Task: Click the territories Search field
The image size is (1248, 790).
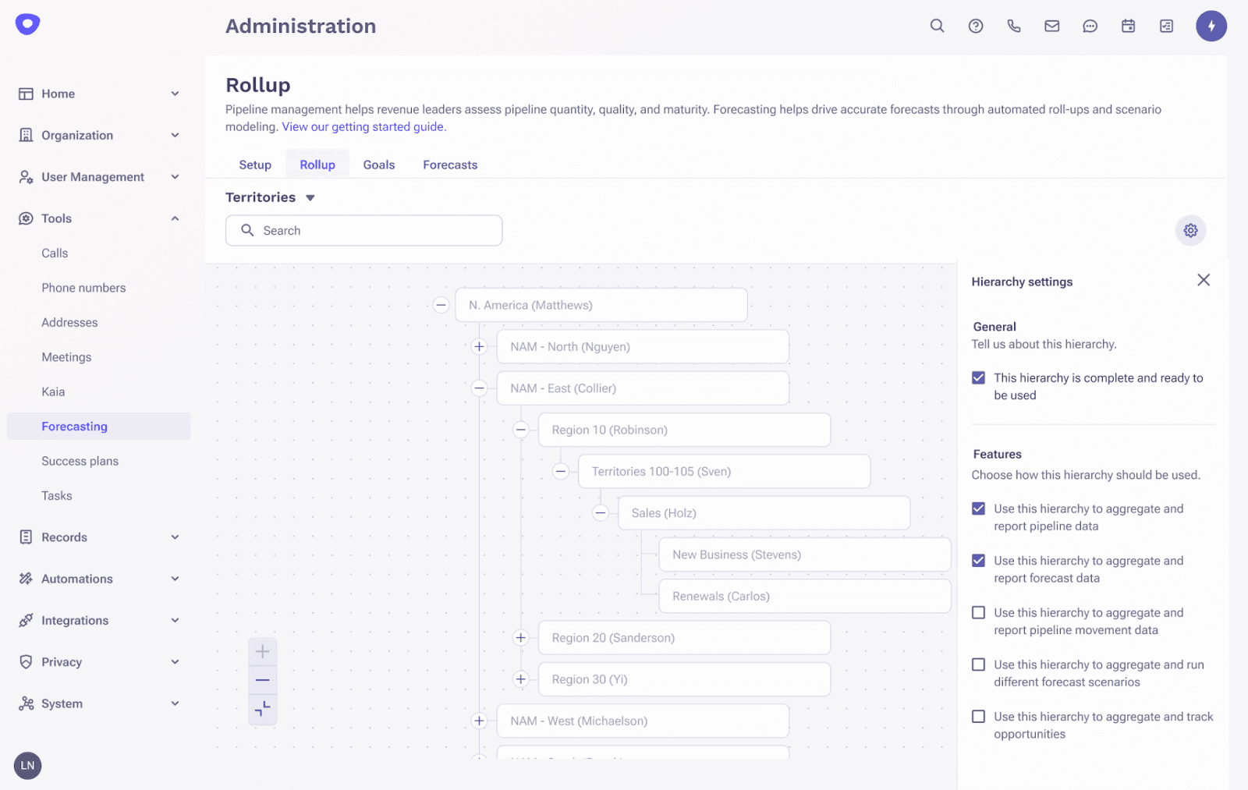Action: [x=363, y=230]
